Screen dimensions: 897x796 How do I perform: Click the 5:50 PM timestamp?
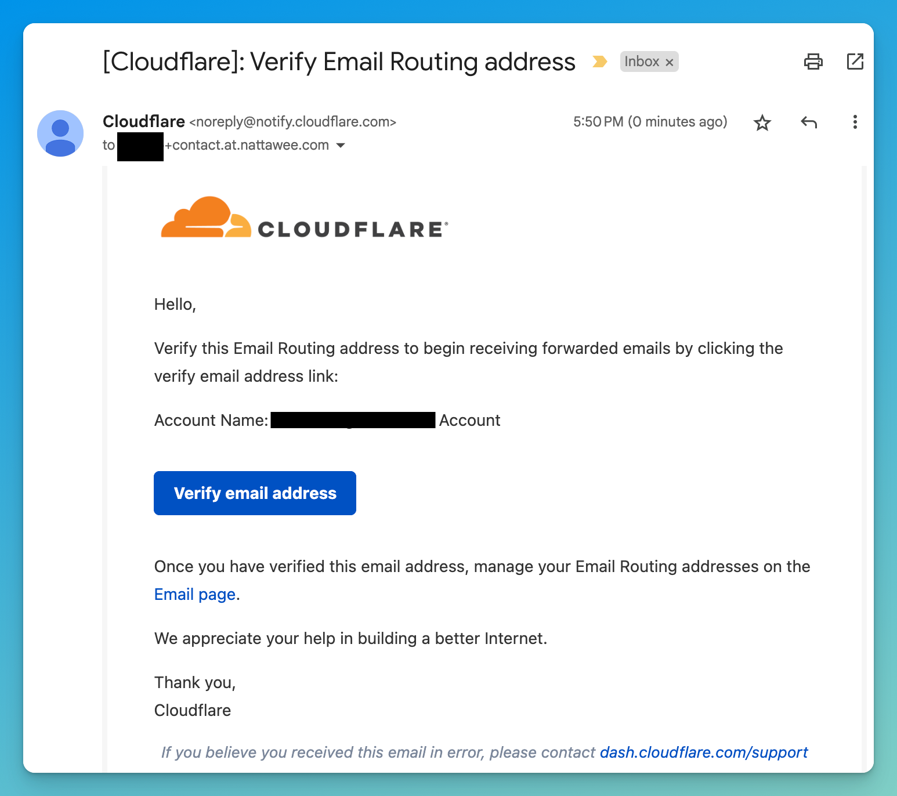click(599, 122)
